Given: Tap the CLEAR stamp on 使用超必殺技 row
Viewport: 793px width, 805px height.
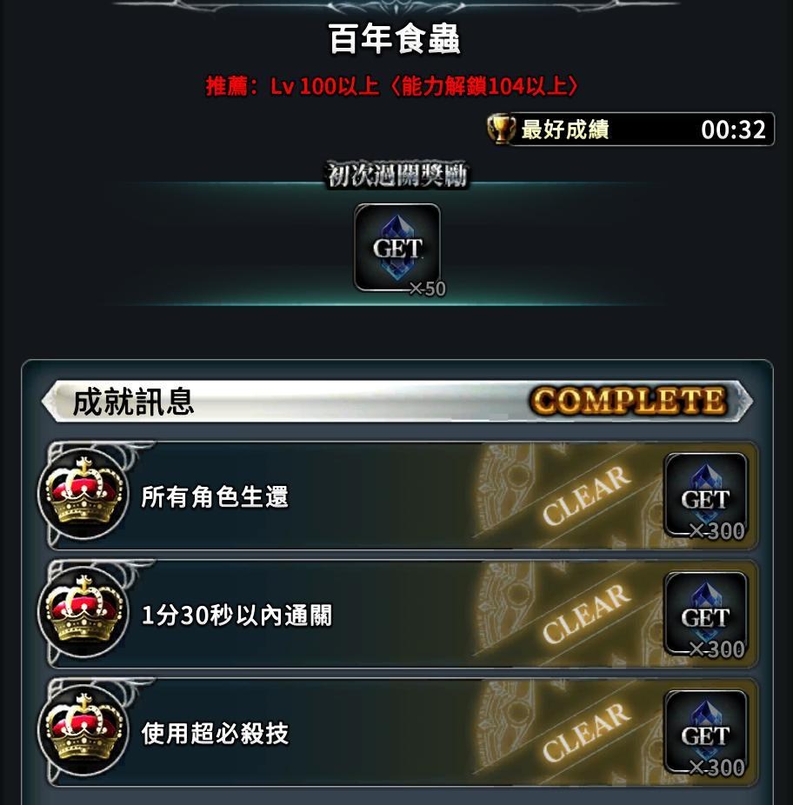Looking at the screenshot, I should [x=585, y=732].
